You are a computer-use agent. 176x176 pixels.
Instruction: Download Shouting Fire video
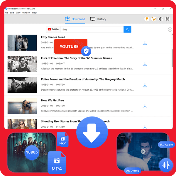pyautogui.click(x=145, y=127)
